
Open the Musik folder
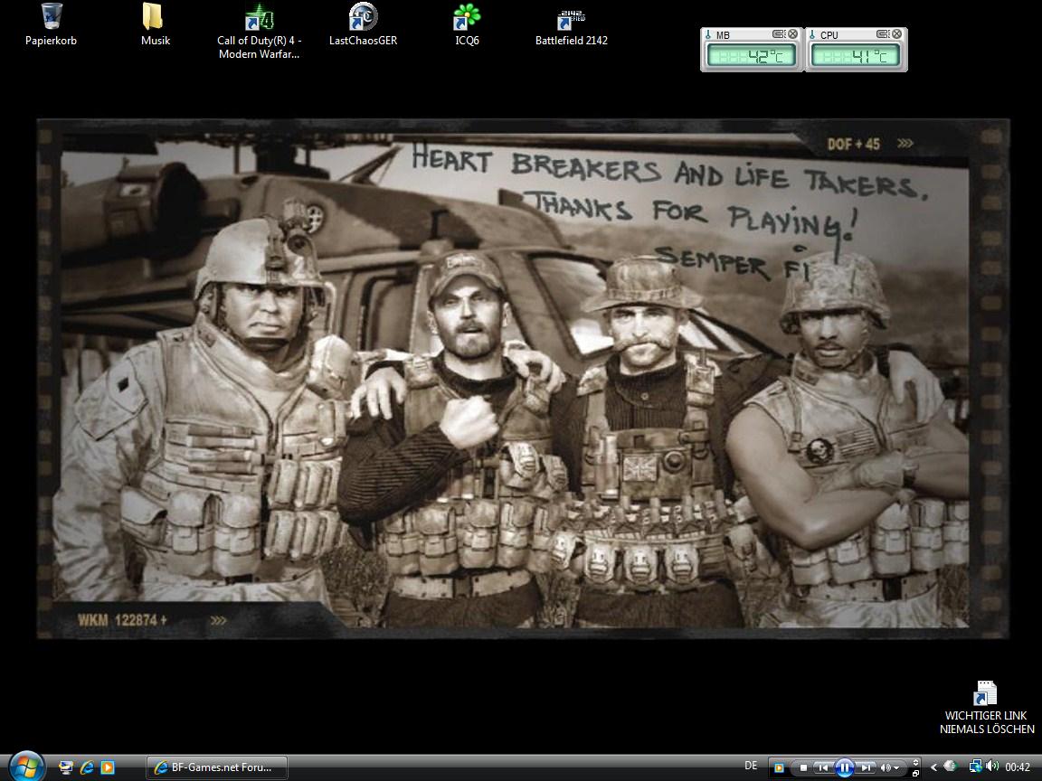click(x=156, y=25)
